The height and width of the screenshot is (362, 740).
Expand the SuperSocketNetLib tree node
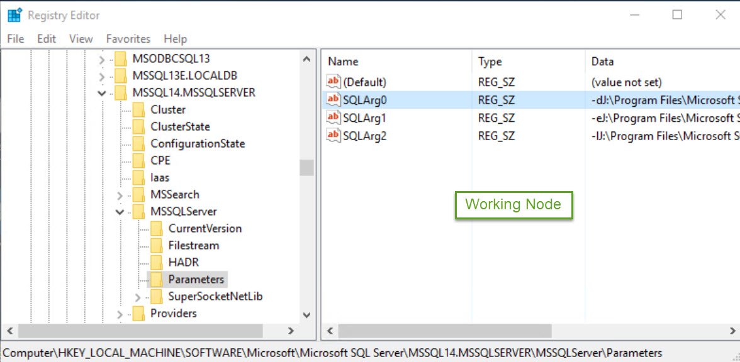138,297
